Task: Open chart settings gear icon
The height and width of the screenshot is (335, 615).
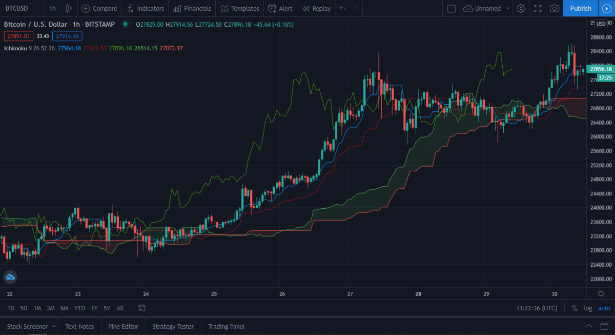Action: pyautogui.click(x=521, y=8)
